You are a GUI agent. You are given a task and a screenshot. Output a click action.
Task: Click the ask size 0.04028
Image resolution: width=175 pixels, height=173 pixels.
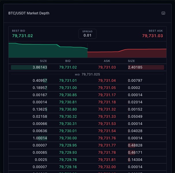coord(135,131)
